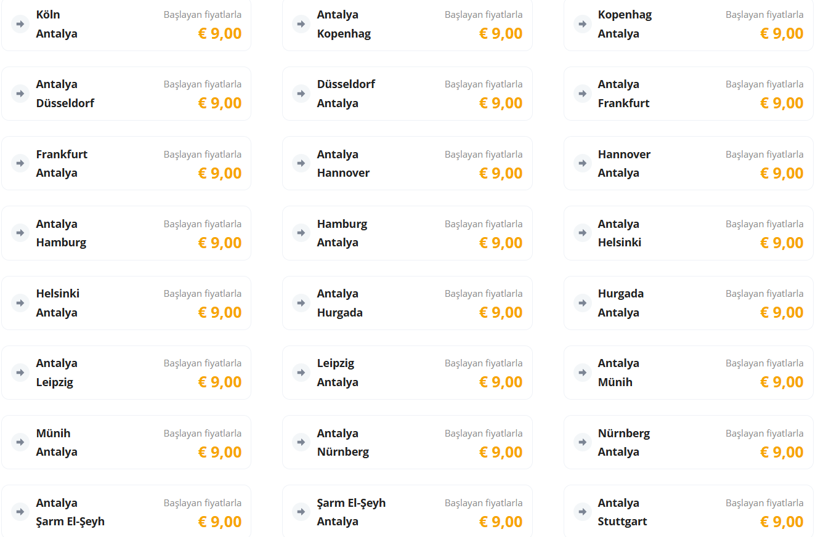Click arrow icon on Köln to Antalya card
This screenshot has height=537, width=818.
tap(20, 24)
